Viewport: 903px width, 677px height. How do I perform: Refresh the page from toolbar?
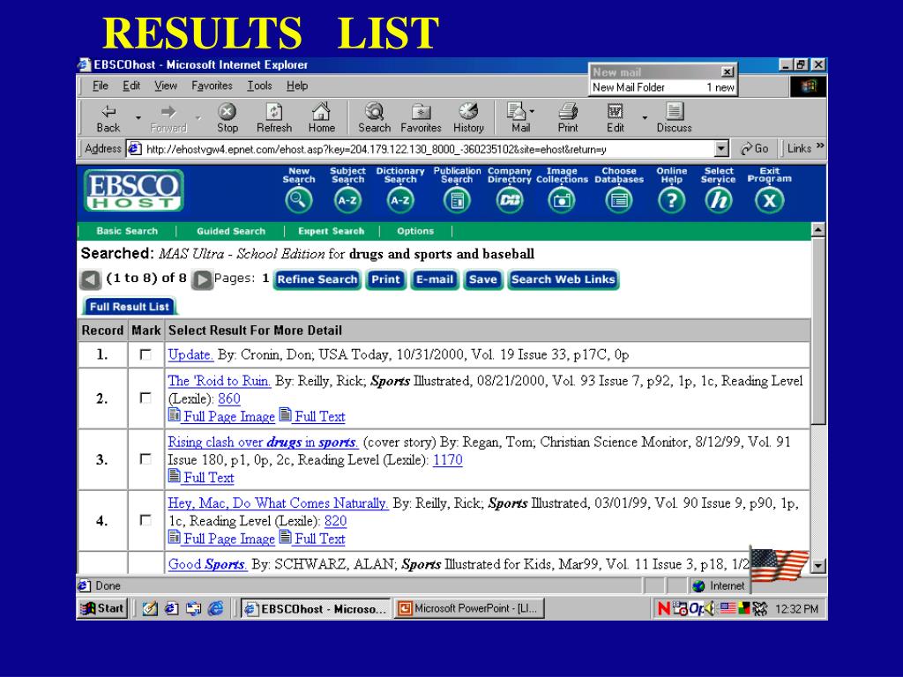click(274, 118)
